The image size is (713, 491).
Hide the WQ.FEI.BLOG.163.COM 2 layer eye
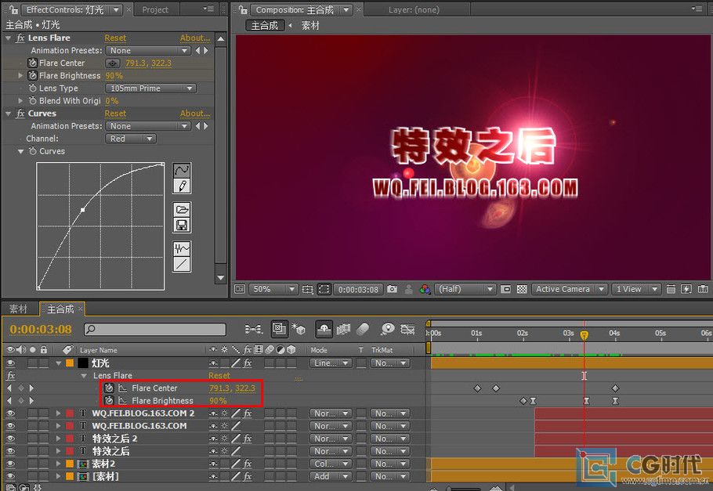[10, 413]
